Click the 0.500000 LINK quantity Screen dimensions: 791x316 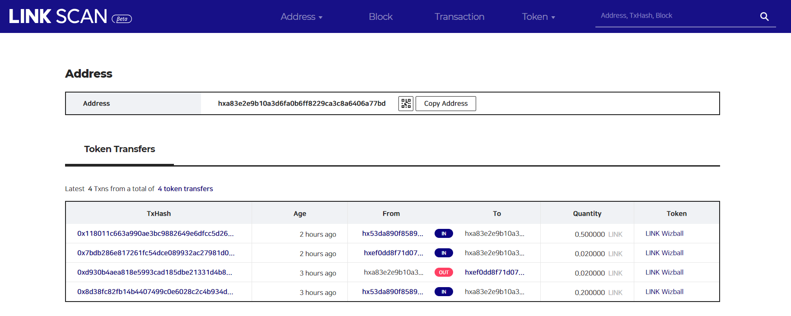tap(599, 234)
